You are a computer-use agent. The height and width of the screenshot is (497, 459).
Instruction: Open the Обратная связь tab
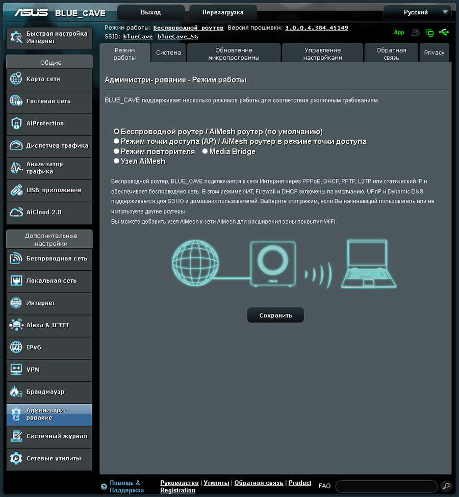pyautogui.click(x=391, y=53)
